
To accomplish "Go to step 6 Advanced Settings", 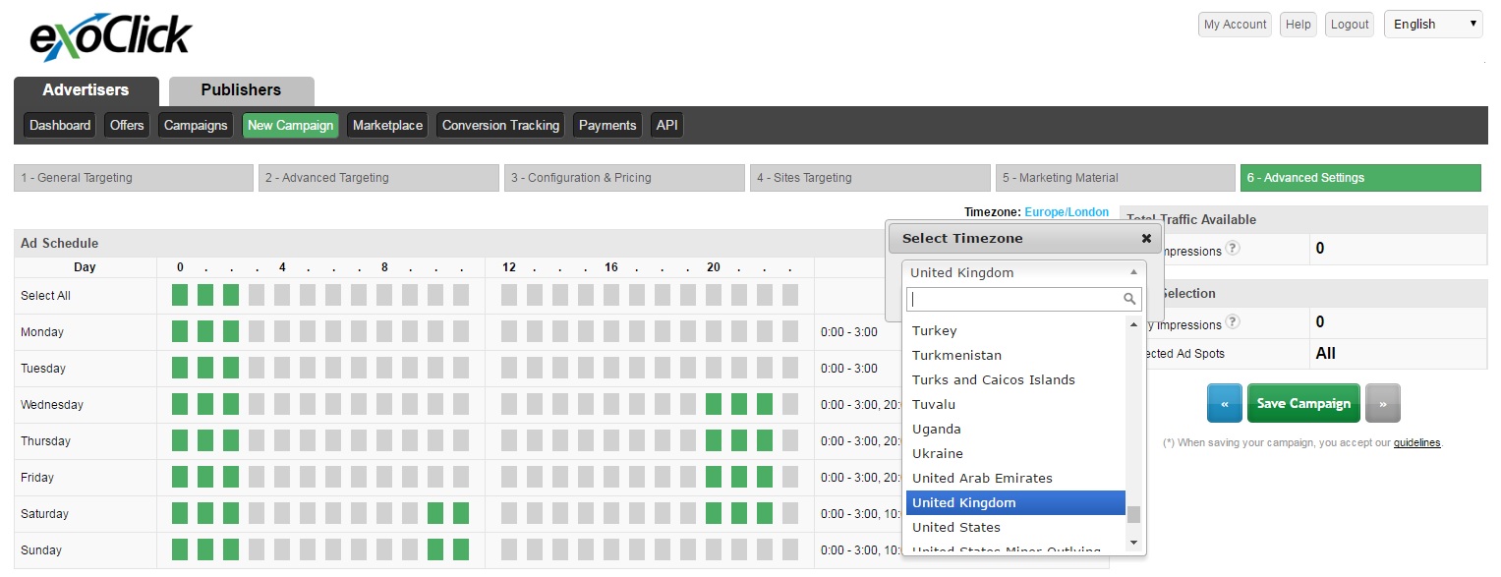I will click(1360, 178).
